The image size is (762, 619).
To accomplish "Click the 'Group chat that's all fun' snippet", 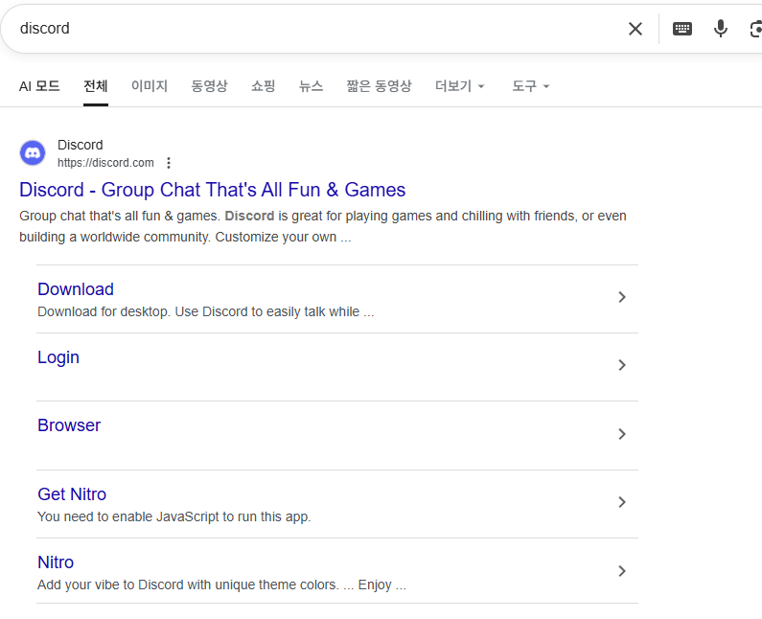I will (323, 226).
